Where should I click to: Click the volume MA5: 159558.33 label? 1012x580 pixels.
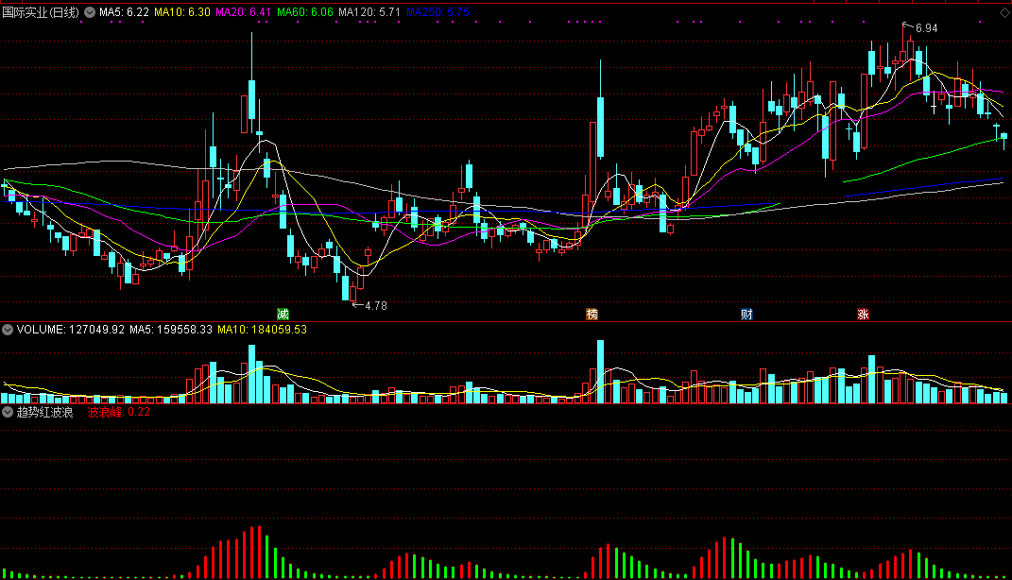[171, 330]
